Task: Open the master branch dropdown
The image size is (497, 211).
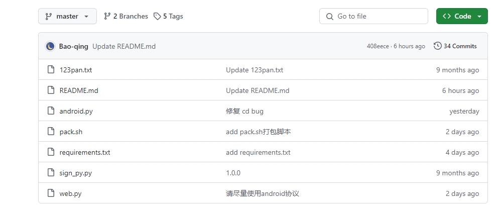Action: click(x=67, y=16)
